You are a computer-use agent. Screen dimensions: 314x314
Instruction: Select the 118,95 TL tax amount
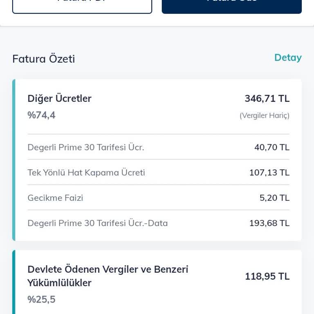(x=267, y=276)
